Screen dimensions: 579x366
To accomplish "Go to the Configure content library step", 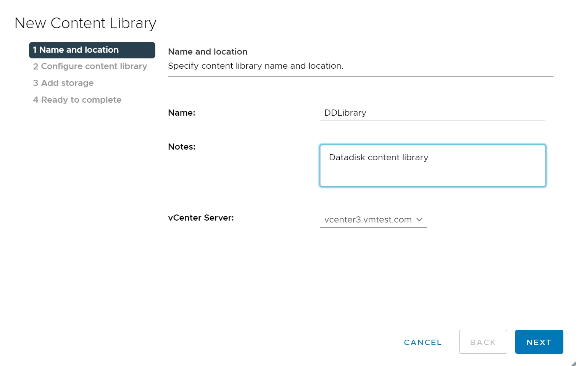I will pos(90,66).
